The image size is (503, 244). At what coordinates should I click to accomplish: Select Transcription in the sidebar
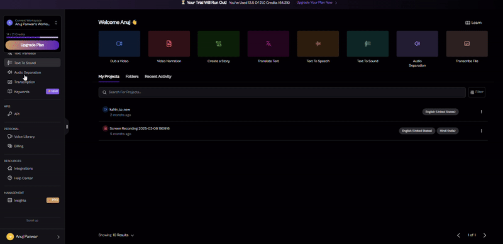[32, 82]
